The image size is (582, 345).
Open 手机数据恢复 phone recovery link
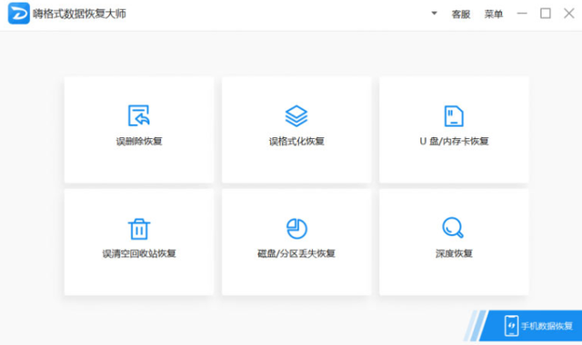pos(531,326)
